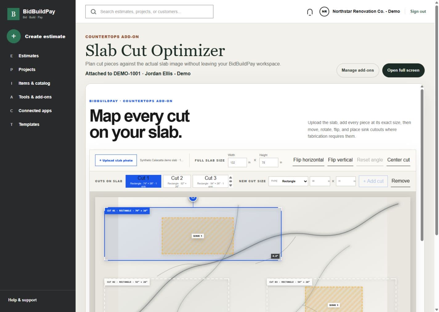Click the Cut 01 rectangle label
The width and height of the screenshot is (439, 312).
(x=127, y=211)
